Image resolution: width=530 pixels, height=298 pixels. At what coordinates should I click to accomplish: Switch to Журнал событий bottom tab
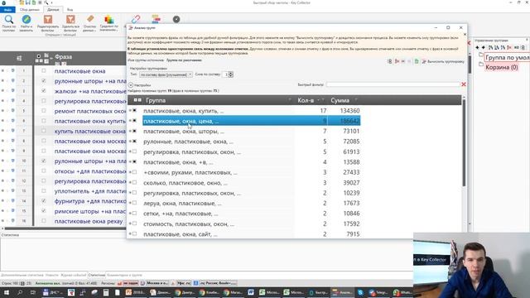[73, 275]
